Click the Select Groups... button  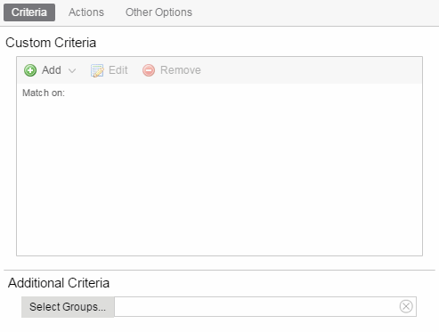68,307
